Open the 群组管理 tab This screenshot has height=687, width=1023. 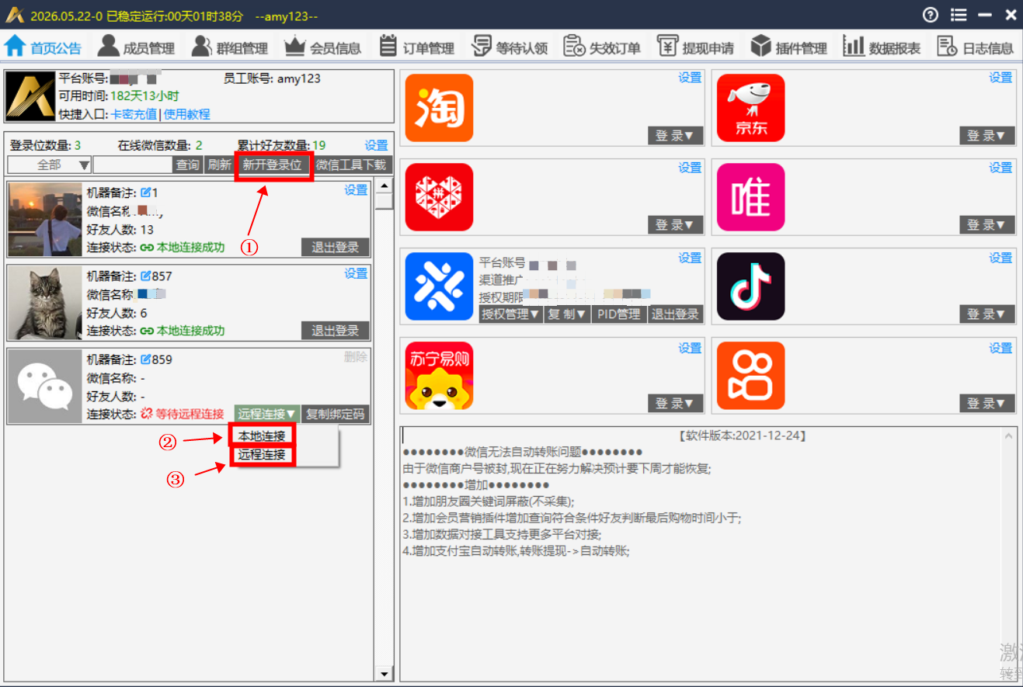pos(230,47)
